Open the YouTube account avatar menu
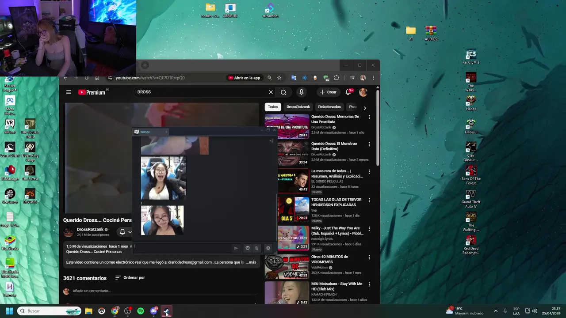 (363, 92)
